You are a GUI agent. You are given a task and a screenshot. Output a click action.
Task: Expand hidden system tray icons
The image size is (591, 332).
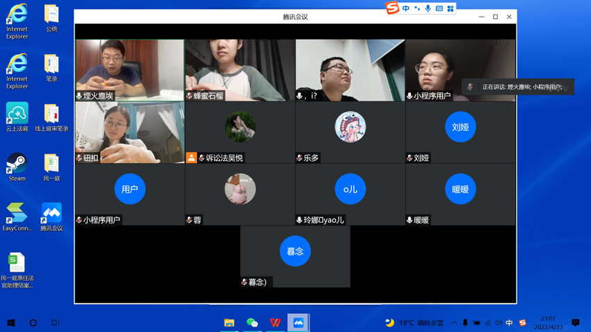coord(454,323)
